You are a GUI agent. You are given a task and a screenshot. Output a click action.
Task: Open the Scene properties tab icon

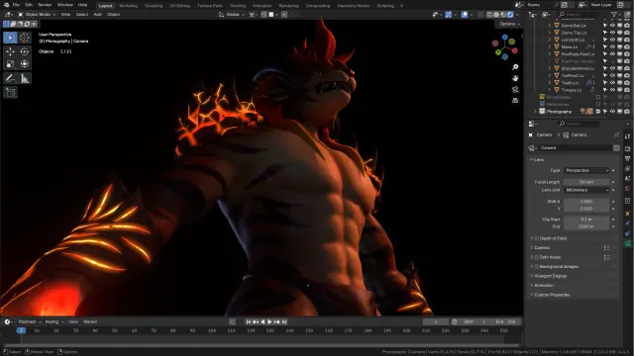(x=627, y=178)
